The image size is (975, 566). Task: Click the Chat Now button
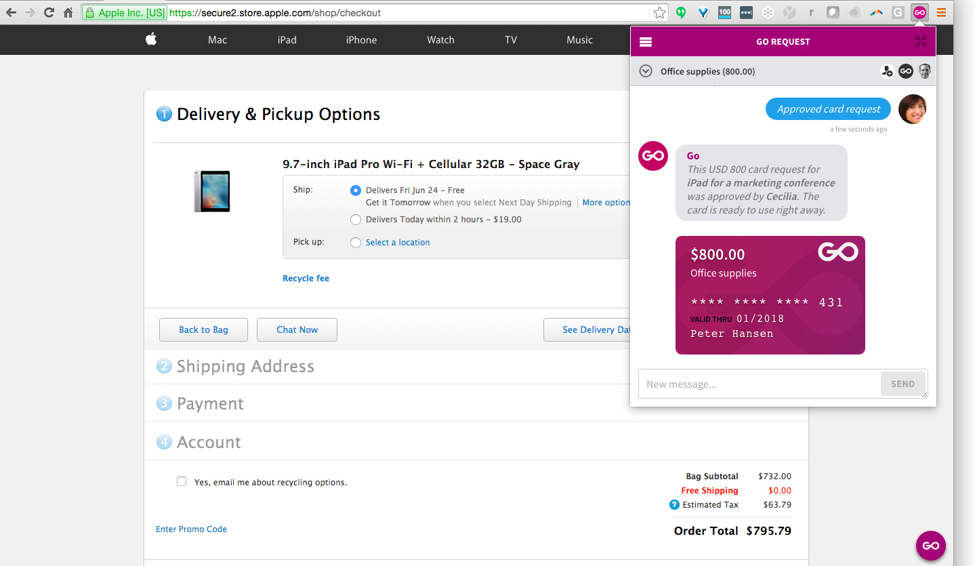tap(297, 329)
